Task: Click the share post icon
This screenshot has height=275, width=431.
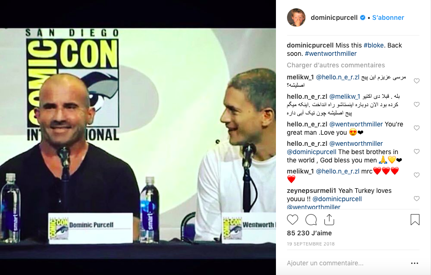Action: 329,220
